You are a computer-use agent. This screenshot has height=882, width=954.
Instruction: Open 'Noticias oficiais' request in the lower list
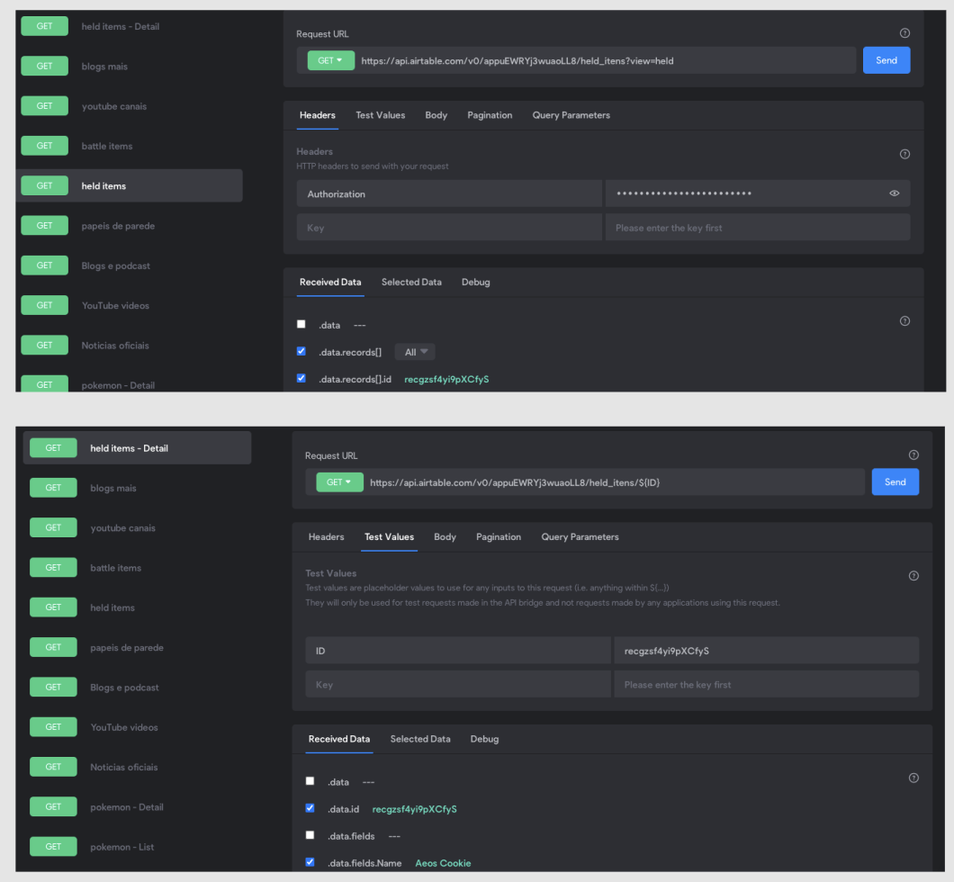[123, 767]
